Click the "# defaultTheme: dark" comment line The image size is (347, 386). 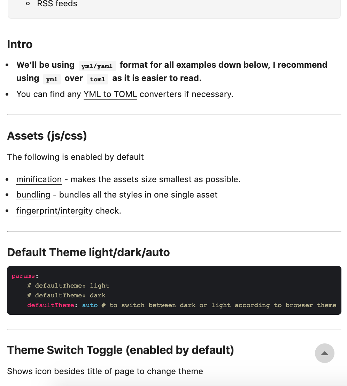(x=66, y=295)
